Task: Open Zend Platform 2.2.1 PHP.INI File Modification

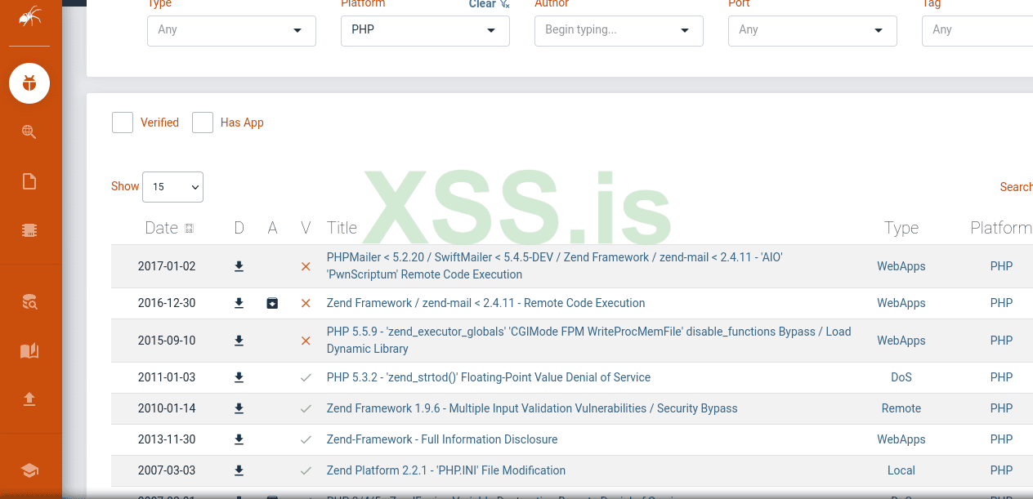Action: tap(446, 470)
